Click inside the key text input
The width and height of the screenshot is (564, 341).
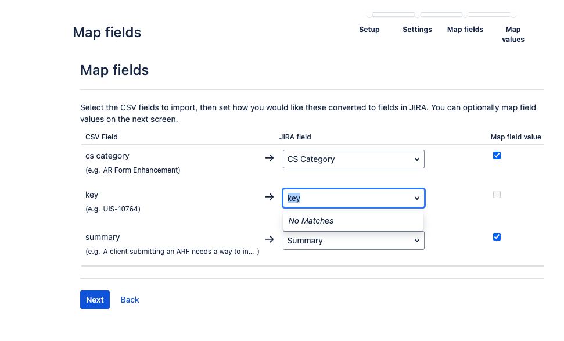click(325, 198)
